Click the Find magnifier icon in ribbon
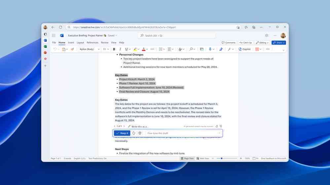The image size is (330, 185). point(191,49)
